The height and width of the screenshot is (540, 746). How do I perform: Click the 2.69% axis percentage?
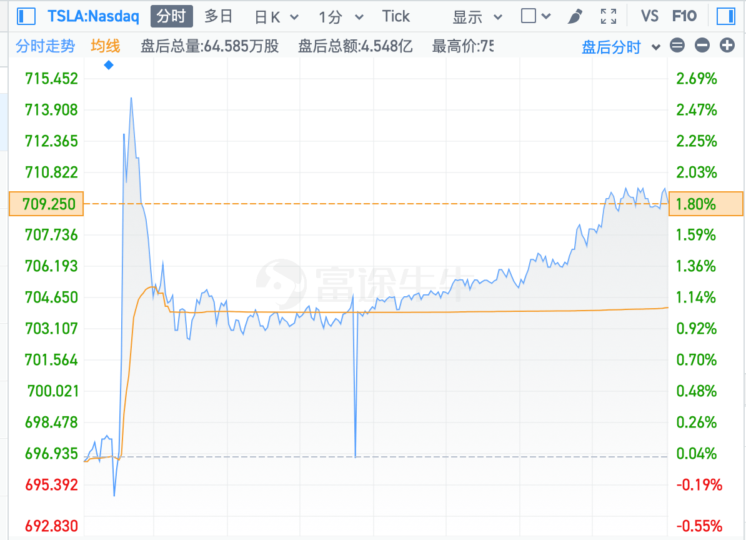coord(697,79)
